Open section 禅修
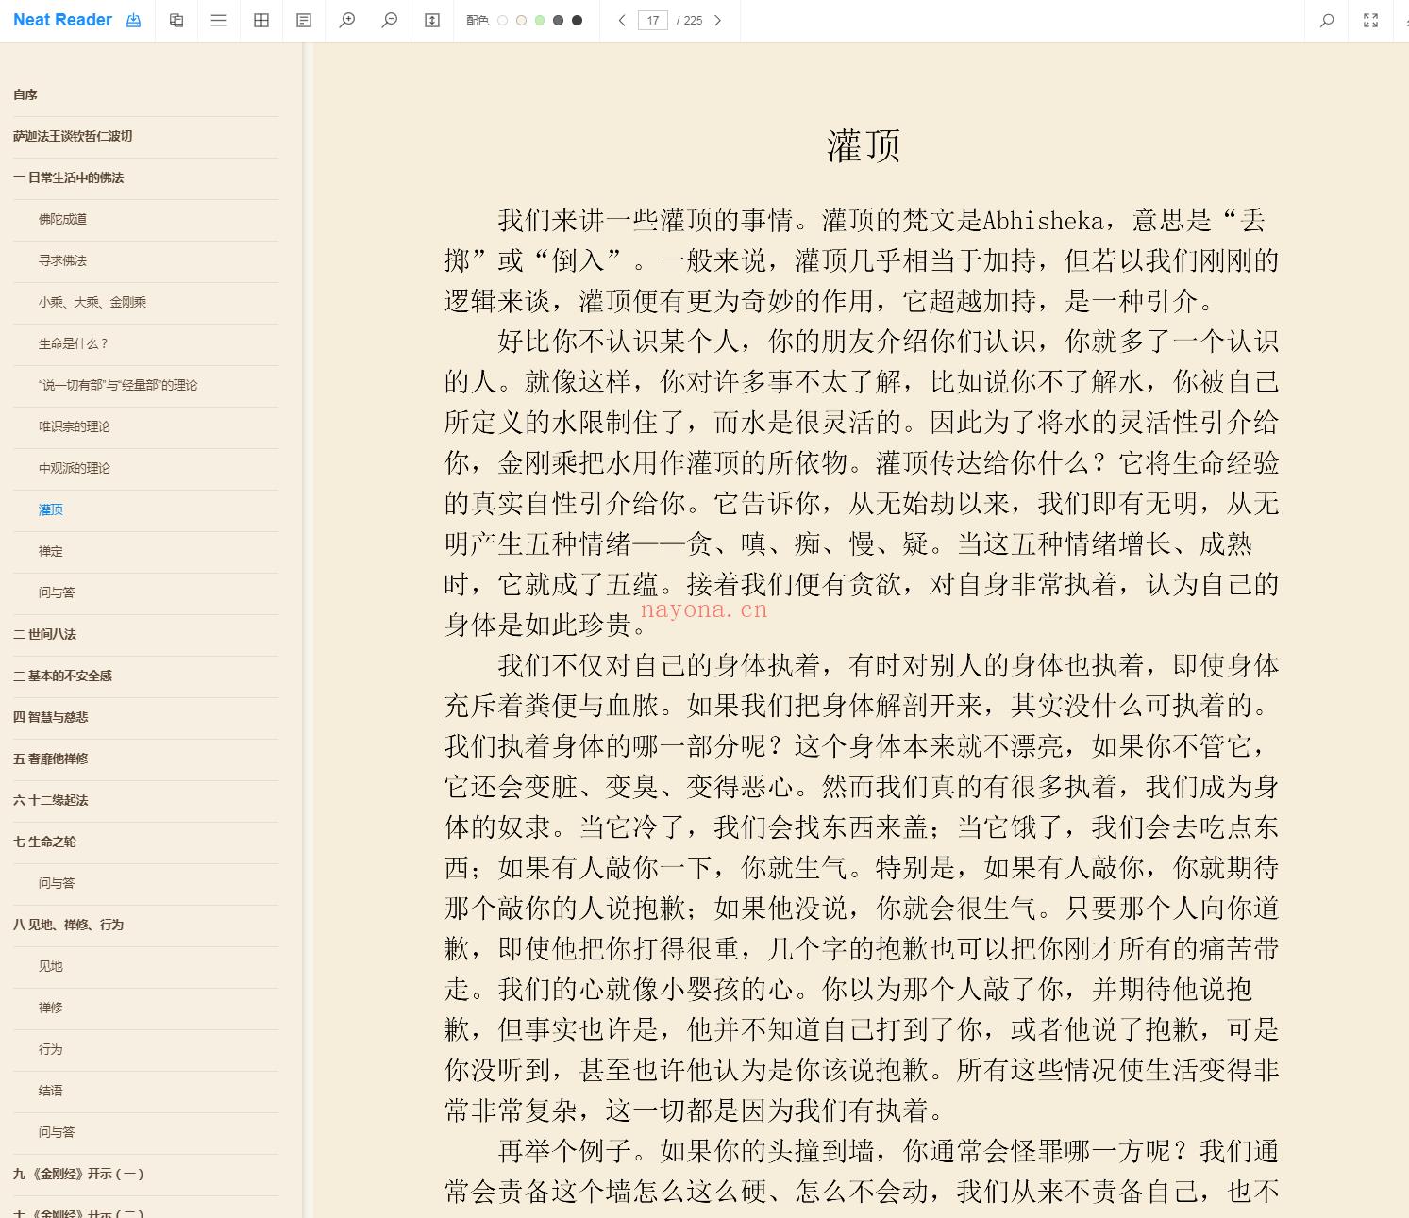This screenshot has height=1218, width=1409. (51, 1008)
